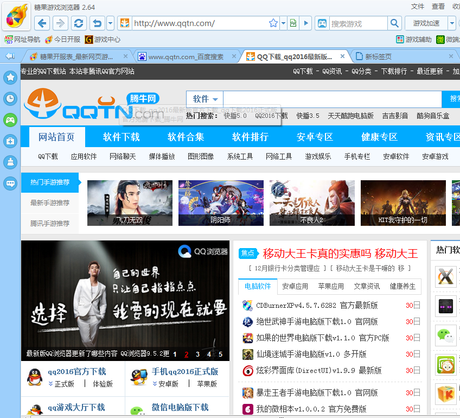Click the 游戏加速 button

[426, 23]
